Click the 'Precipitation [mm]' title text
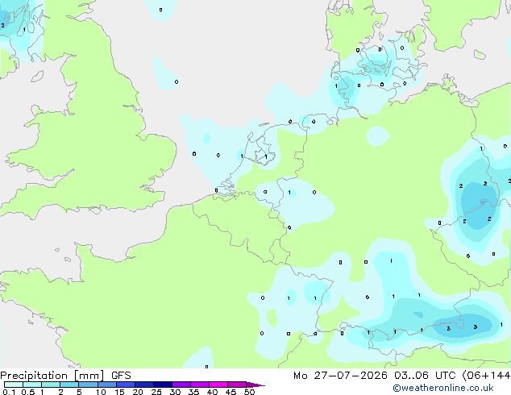511x395 pixels. 52,376
